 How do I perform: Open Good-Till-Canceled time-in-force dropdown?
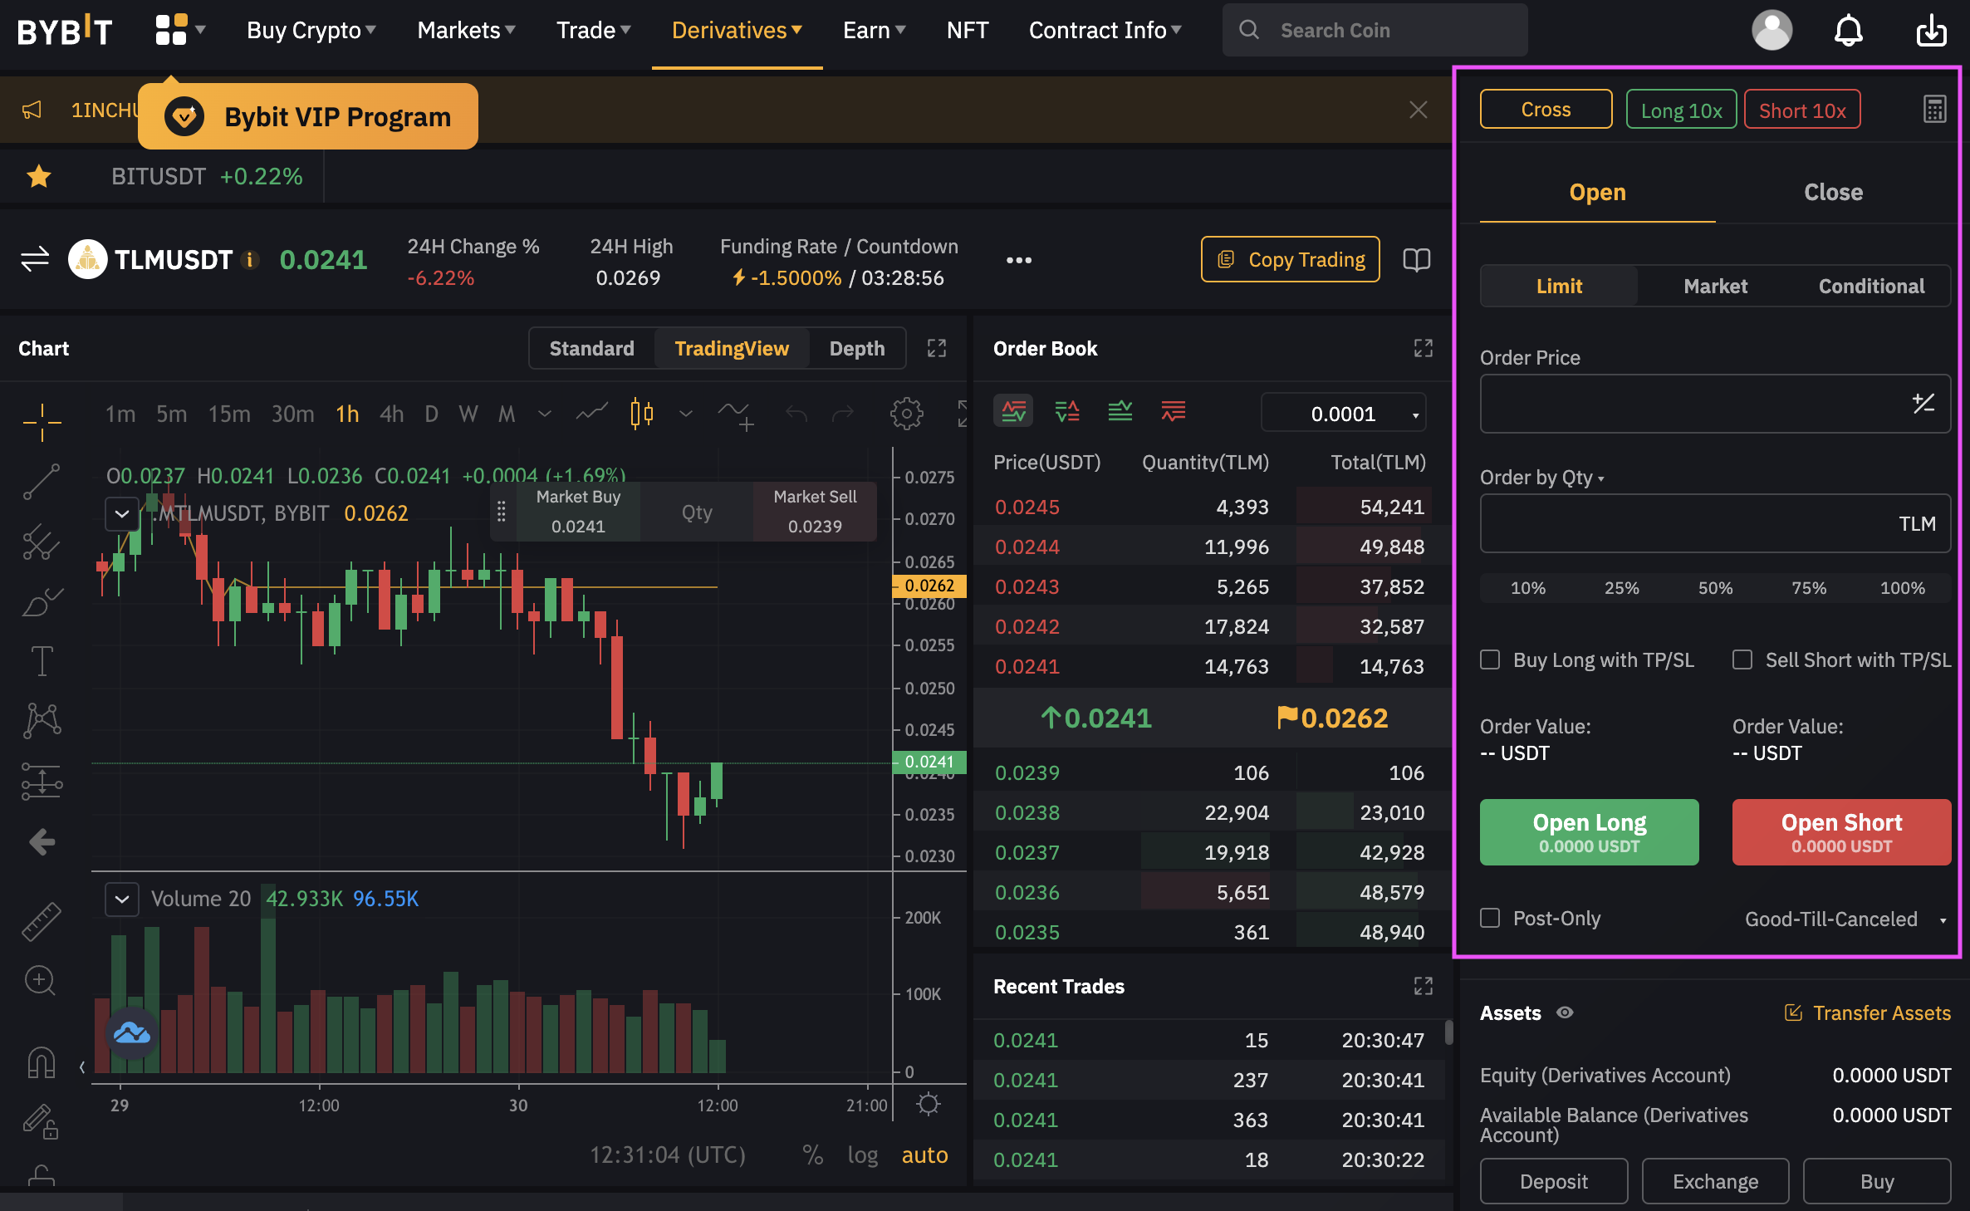1845,919
